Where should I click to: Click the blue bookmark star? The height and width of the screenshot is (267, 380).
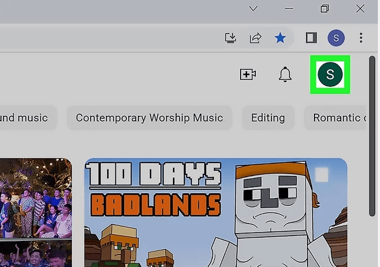click(280, 38)
